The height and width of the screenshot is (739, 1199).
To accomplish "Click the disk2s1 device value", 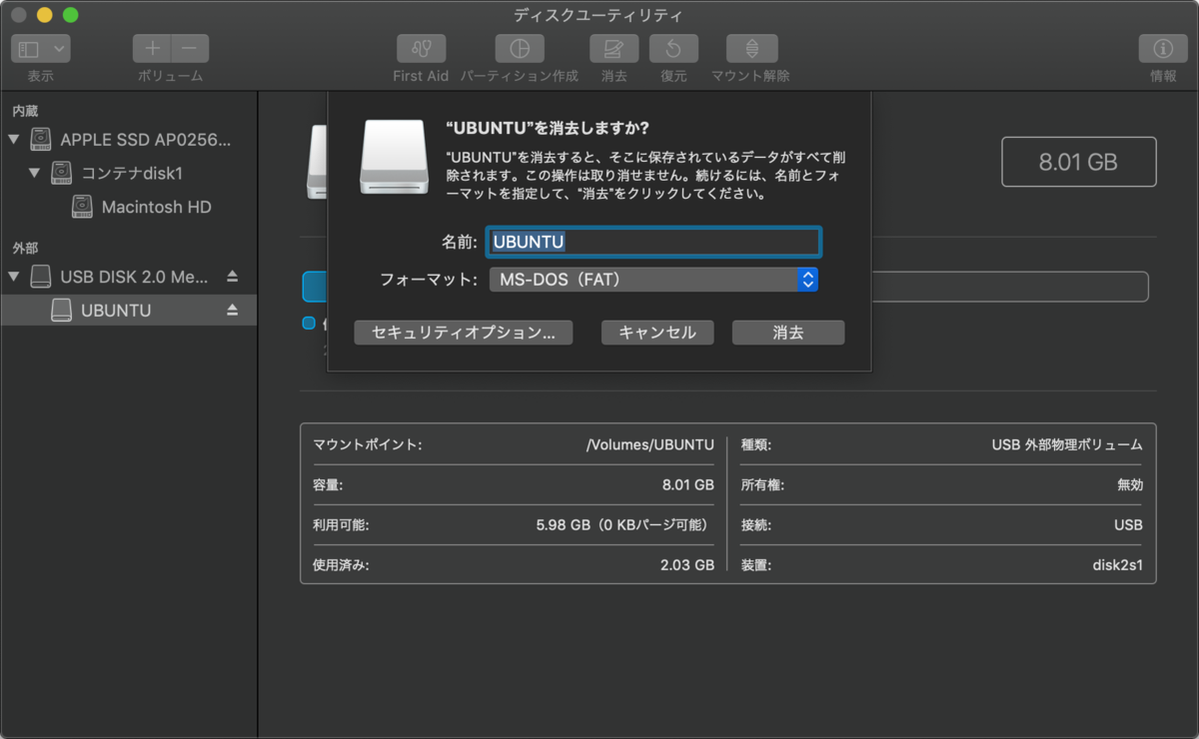I will click(1117, 565).
